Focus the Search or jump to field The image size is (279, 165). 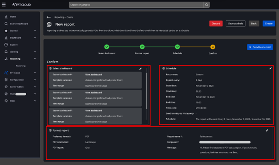(x=136, y=5)
